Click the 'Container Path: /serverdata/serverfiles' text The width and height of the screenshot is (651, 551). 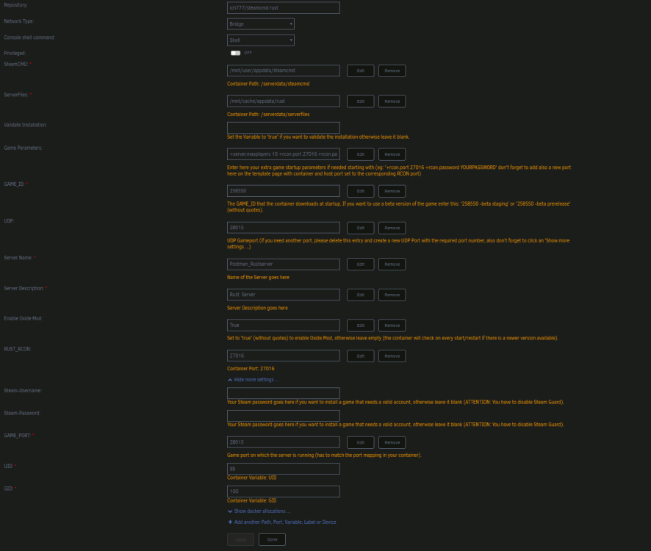pyautogui.click(x=268, y=115)
